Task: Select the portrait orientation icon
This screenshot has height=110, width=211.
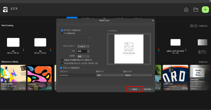Action: [192, 26]
